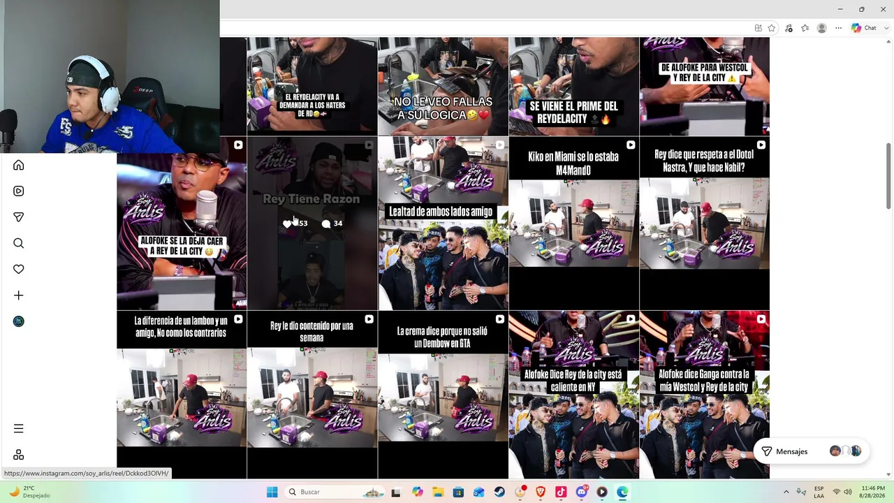Open reel 'Alofoke se la deja caer'
Image resolution: width=894 pixels, height=503 pixels.
click(x=182, y=224)
